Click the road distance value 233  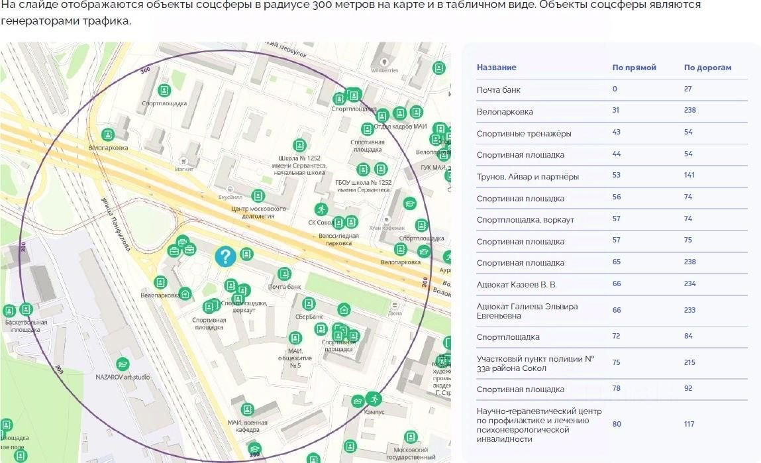(x=689, y=310)
